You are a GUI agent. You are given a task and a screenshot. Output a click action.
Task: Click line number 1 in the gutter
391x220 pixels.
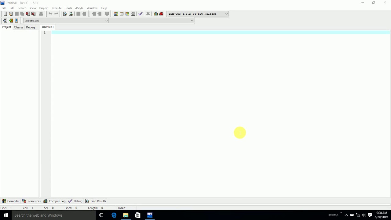click(45, 32)
